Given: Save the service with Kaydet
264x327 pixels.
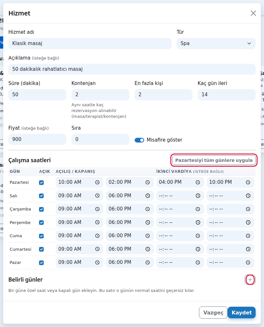Looking at the screenshot, I should [241, 313].
